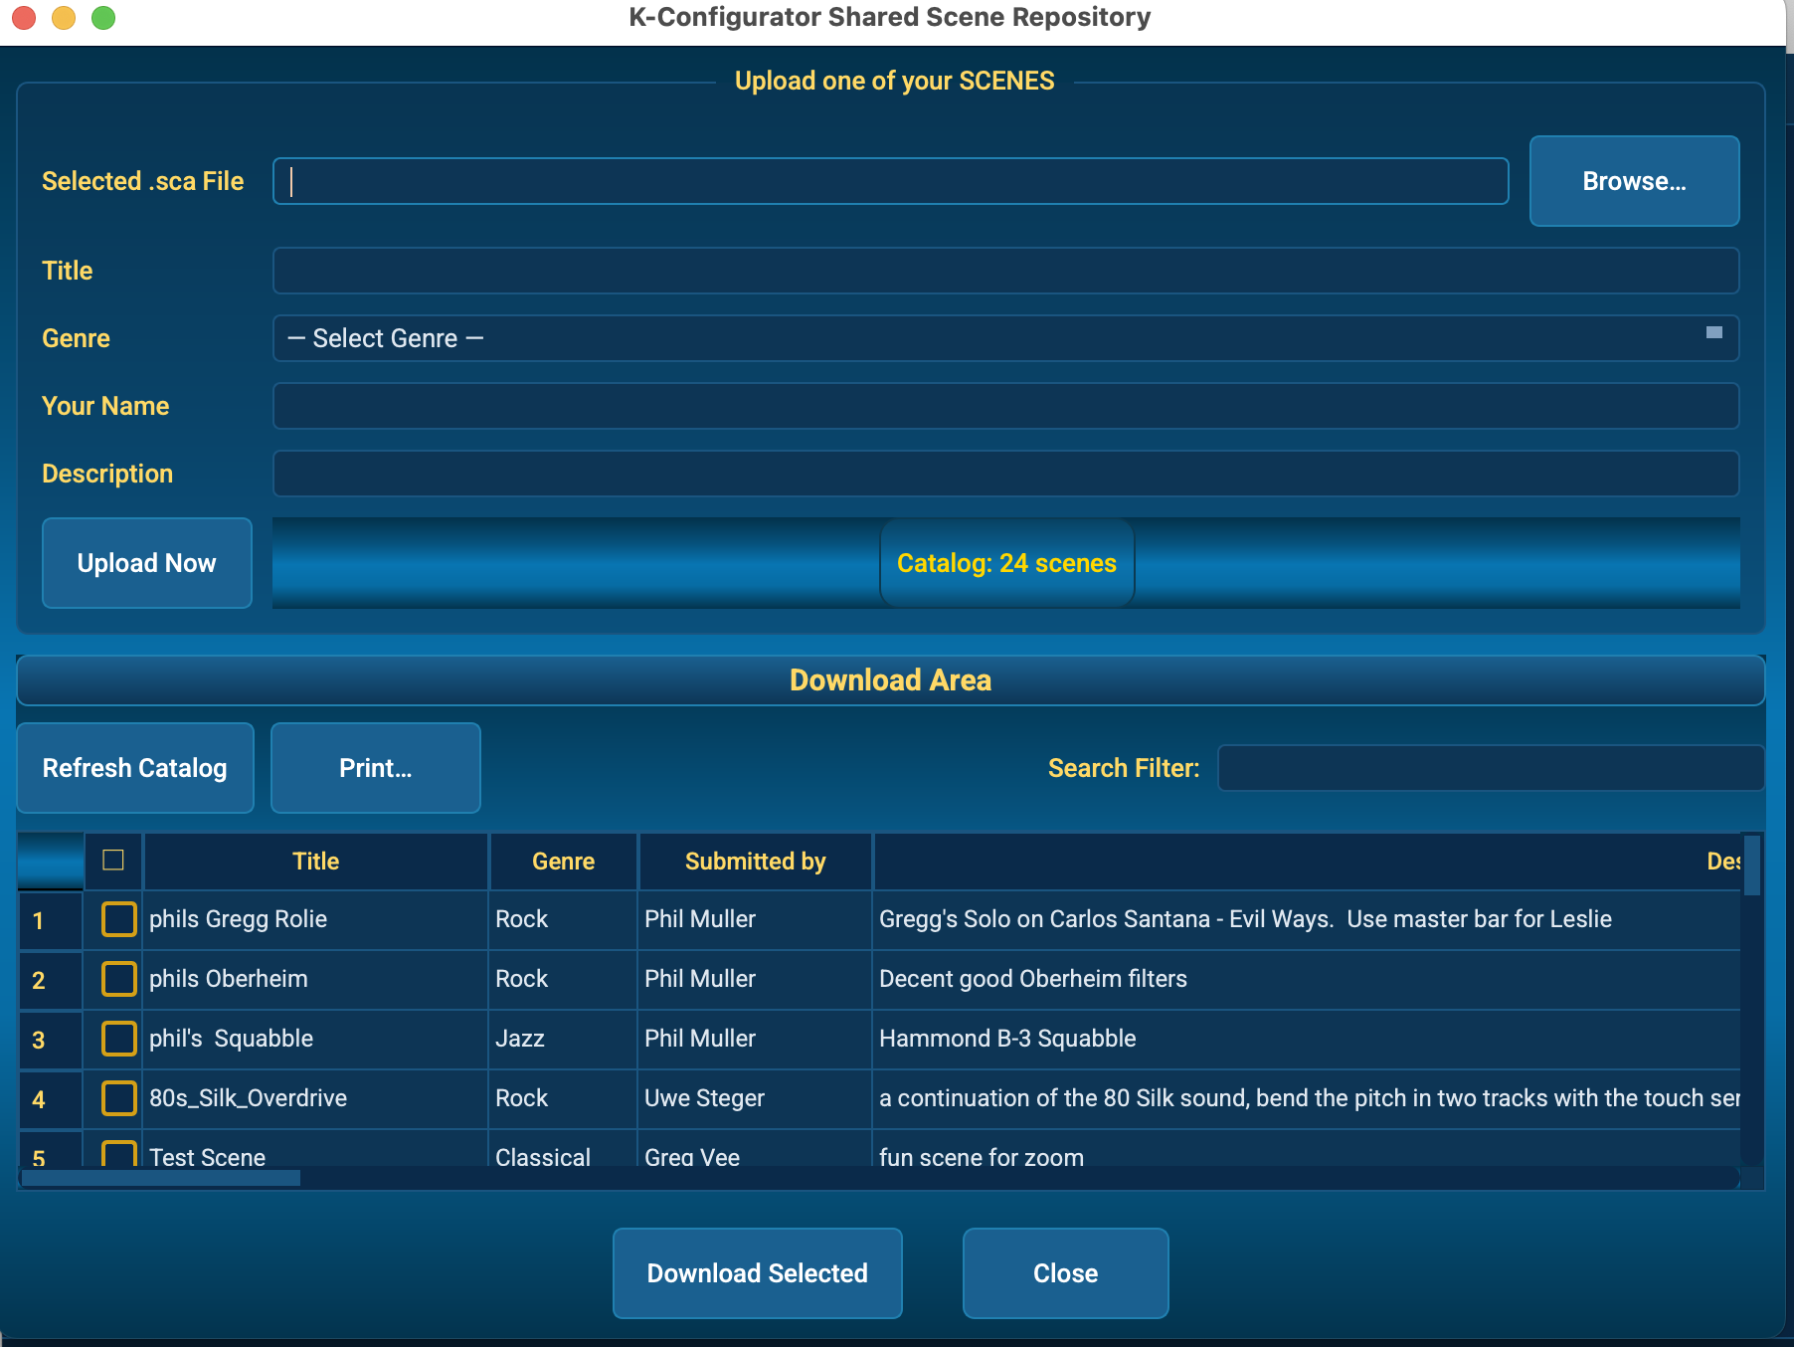The image size is (1794, 1347).
Task: Click the Close button at bottom
Action: point(1065,1273)
